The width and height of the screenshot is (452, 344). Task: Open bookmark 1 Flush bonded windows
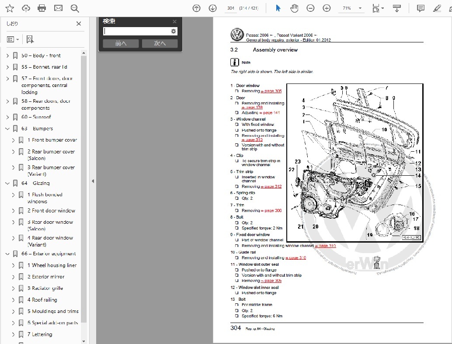click(x=45, y=198)
